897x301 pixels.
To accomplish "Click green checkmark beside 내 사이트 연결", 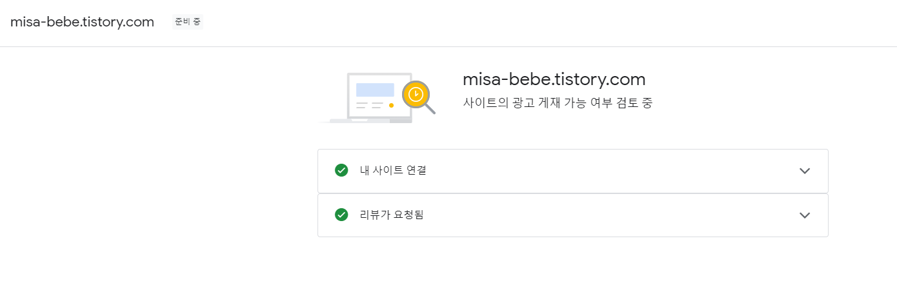I will tap(341, 171).
